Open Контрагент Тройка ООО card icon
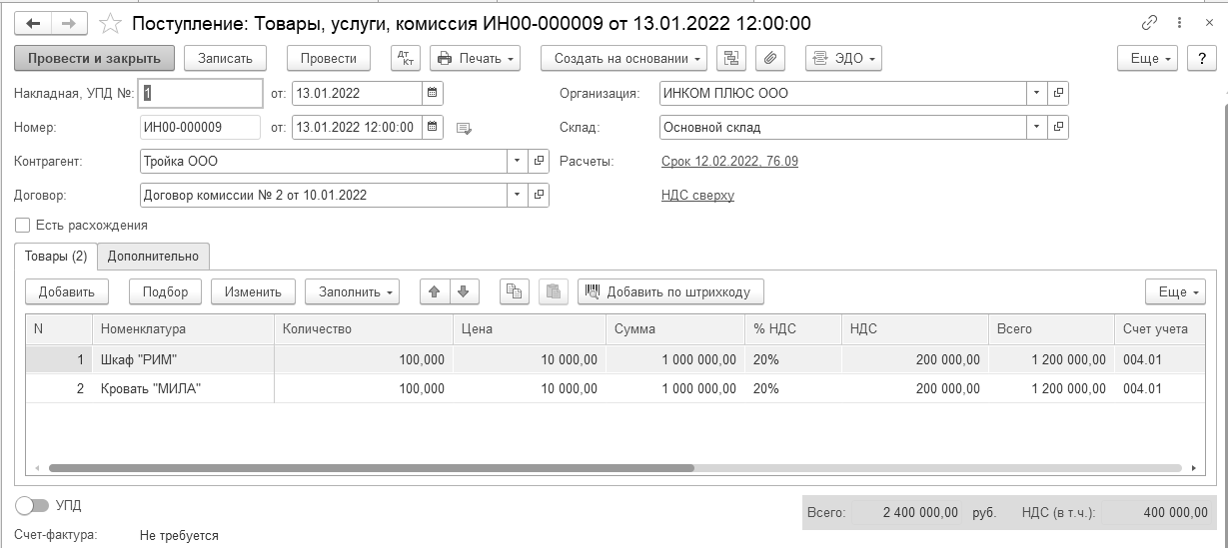The image size is (1228, 548). [x=540, y=161]
